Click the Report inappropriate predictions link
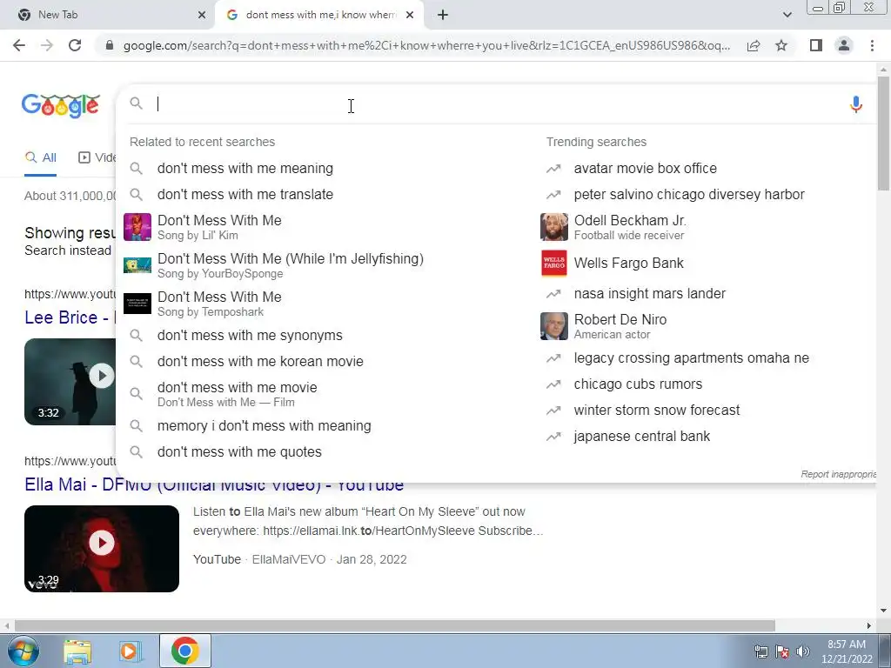Screen dimensions: 891x668 pyautogui.click(x=838, y=474)
